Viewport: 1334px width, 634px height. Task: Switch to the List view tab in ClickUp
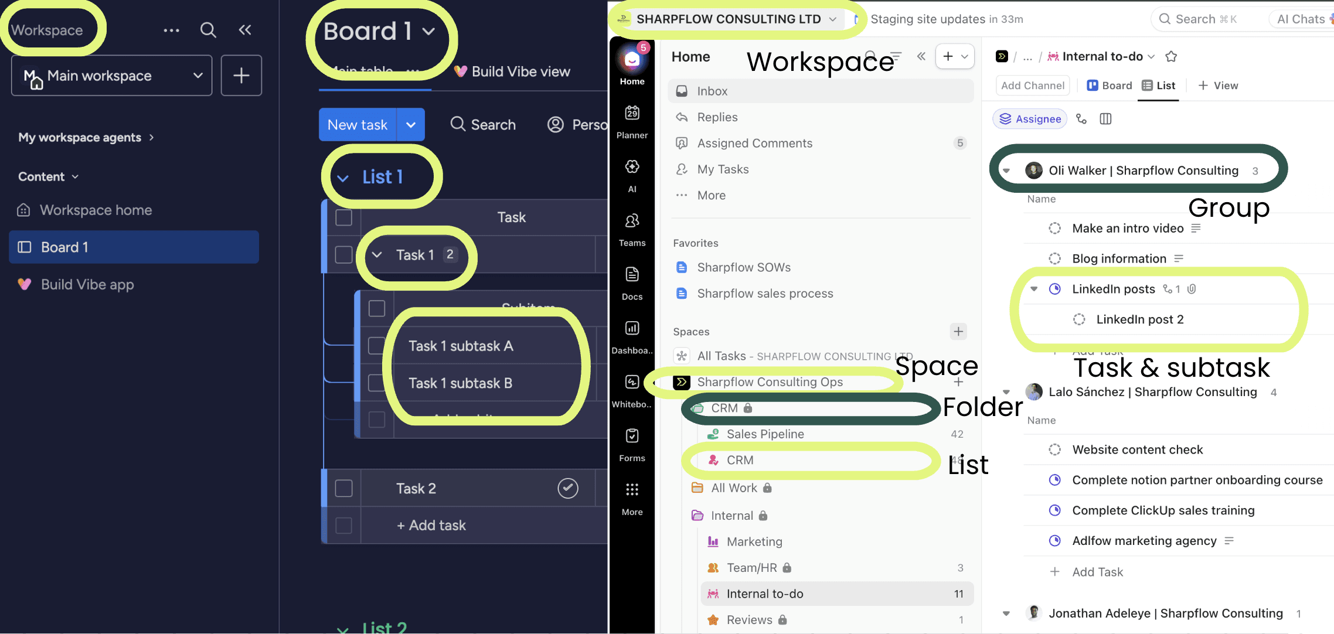click(x=1159, y=86)
